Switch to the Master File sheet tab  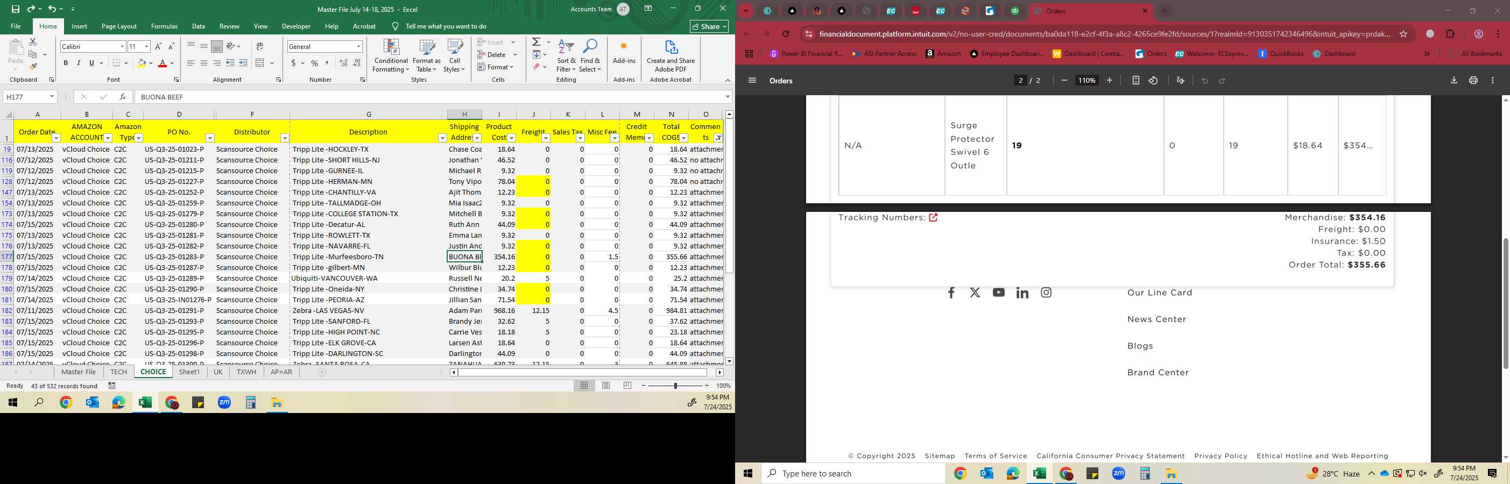(79, 372)
